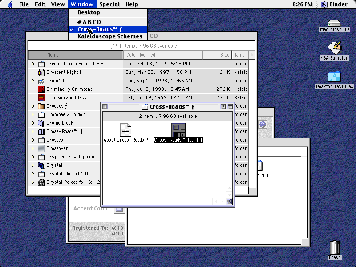
Task: Select the Cross-Roads™ 1.9.1 ƒ icon
Action: (x=178, y=130)
